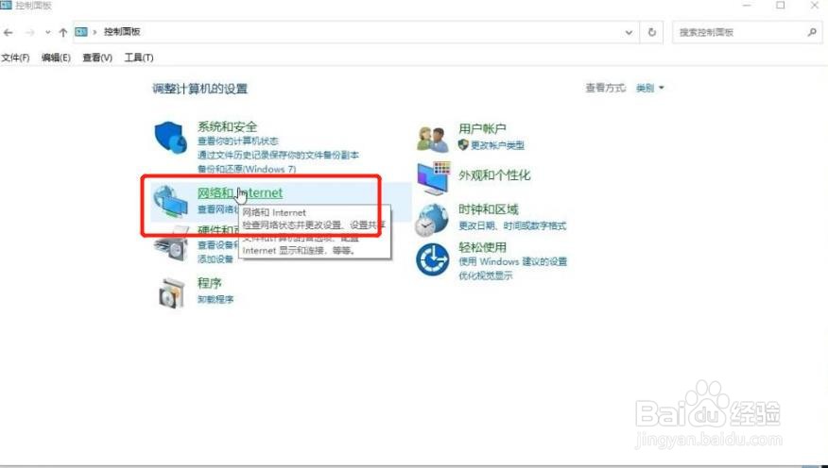This screenshot has height=468, width=828.
Task: Click the 优化视觉显示 link
Action: 485,276
